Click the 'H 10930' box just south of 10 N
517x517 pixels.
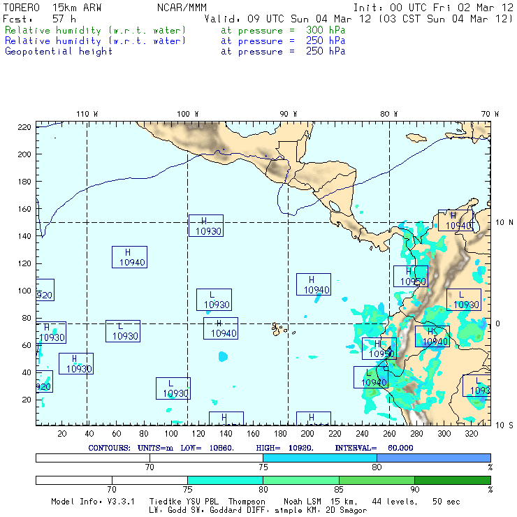tap(206, 226)
